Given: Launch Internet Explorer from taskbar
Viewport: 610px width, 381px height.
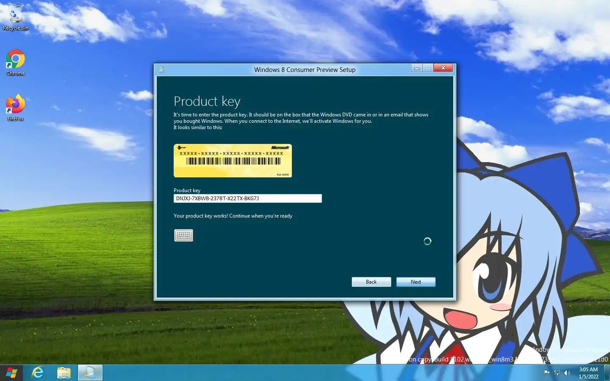Looking at the screenshot, I should pos(38,373).
